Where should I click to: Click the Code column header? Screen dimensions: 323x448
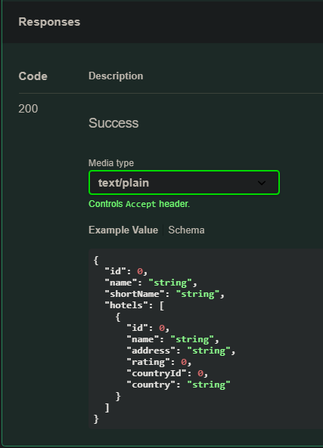(x=33, y=76)
